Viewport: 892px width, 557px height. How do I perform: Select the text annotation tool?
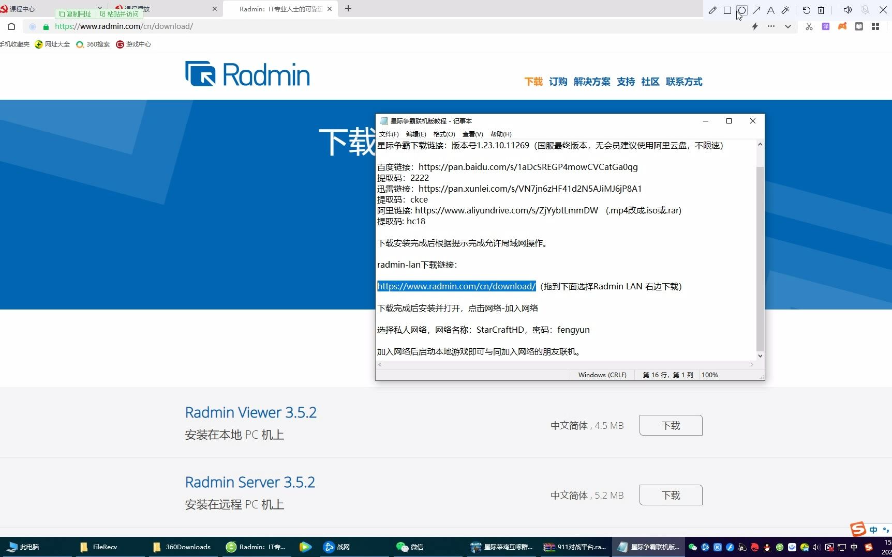coord(770,10)
